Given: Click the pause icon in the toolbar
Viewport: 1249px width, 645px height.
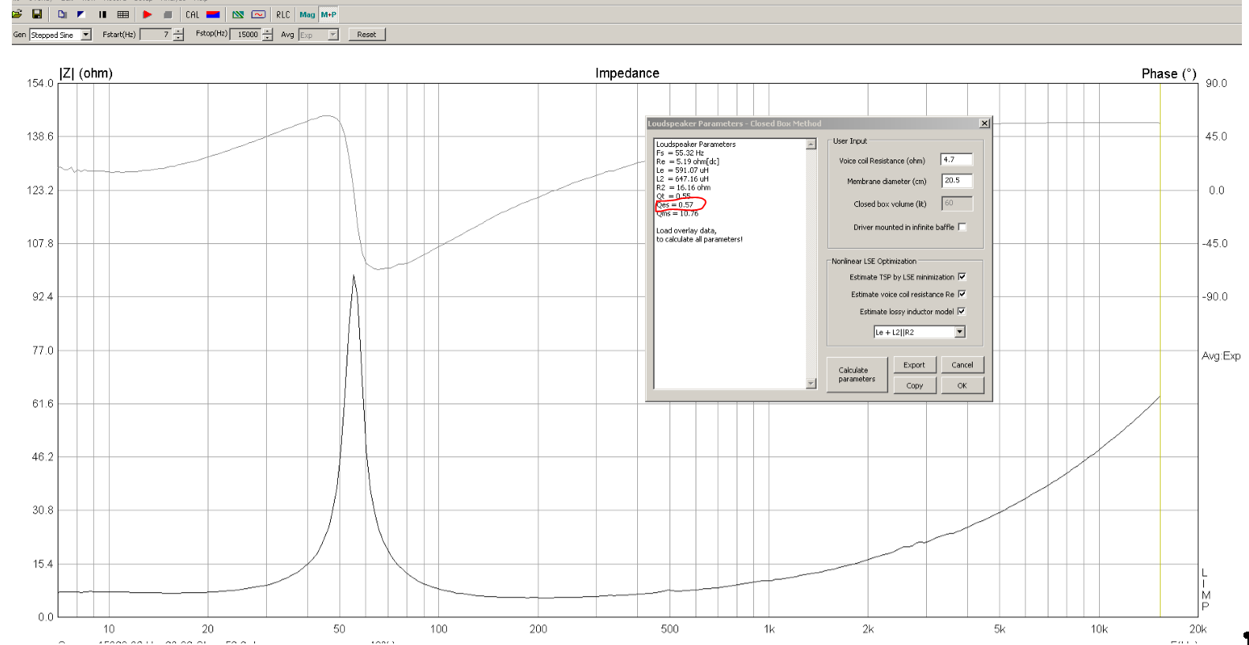Looking at the screenshot, I should pyautogui.click(x=103, y=14).
